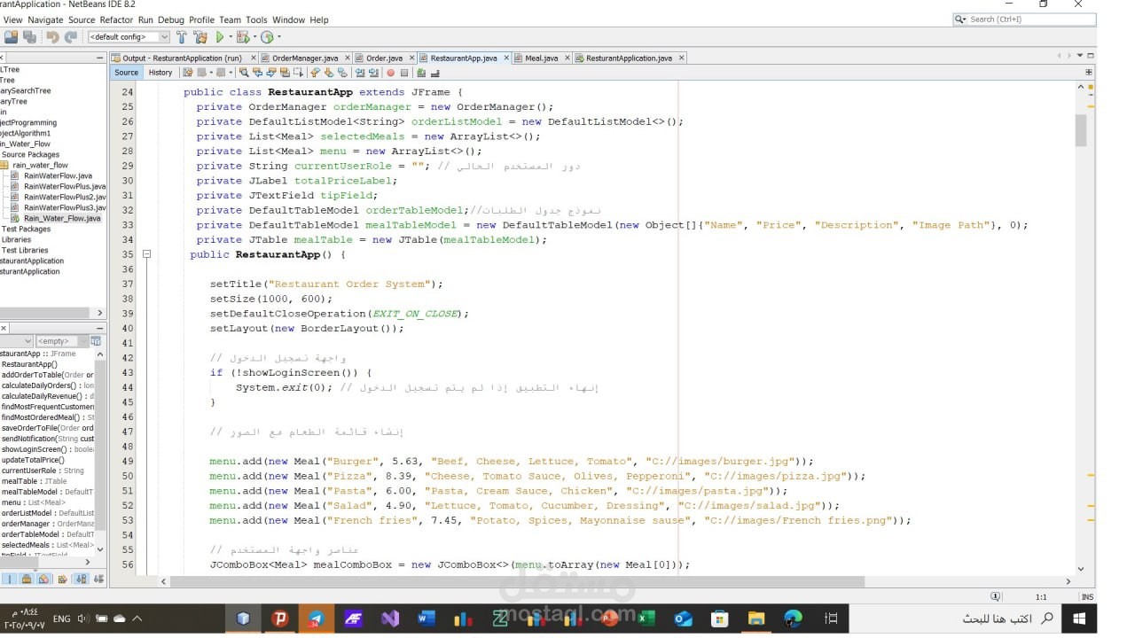The image size is (1135, 638).
Task: Close the Meal.java editor tab
Action: [567, 58]
